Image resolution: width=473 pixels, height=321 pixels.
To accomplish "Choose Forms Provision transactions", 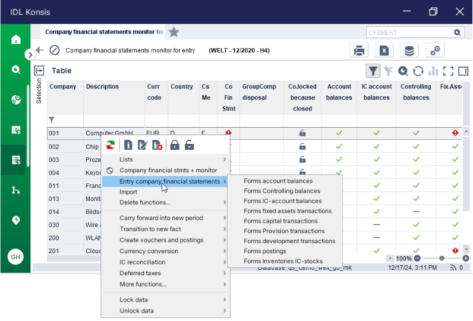I will (285, 231).
